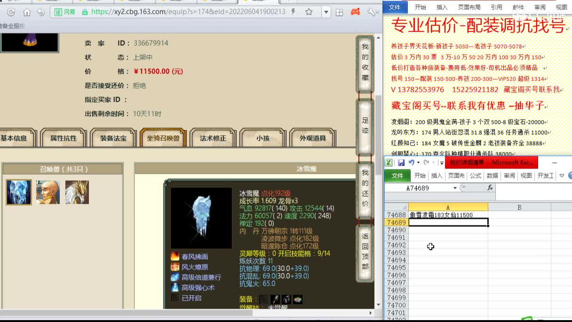
Task: Select the golden winged summon thumbnail
Action: (x=77, y=192)
